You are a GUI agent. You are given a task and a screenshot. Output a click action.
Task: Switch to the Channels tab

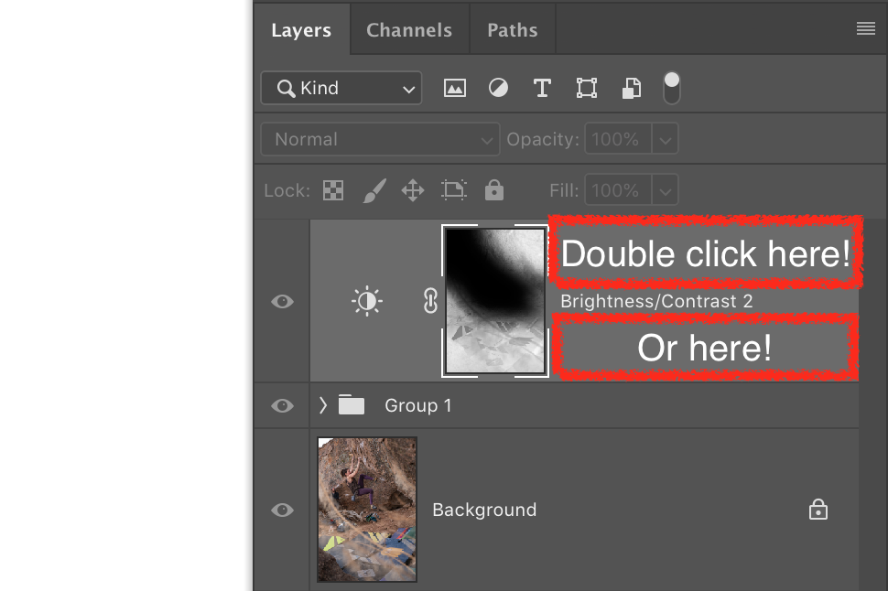[x=409, y=30]
